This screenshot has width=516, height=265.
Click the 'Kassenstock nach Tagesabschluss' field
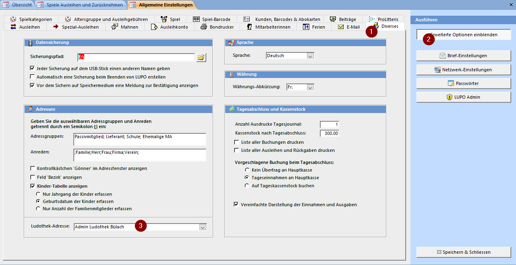tap(329, 133)
